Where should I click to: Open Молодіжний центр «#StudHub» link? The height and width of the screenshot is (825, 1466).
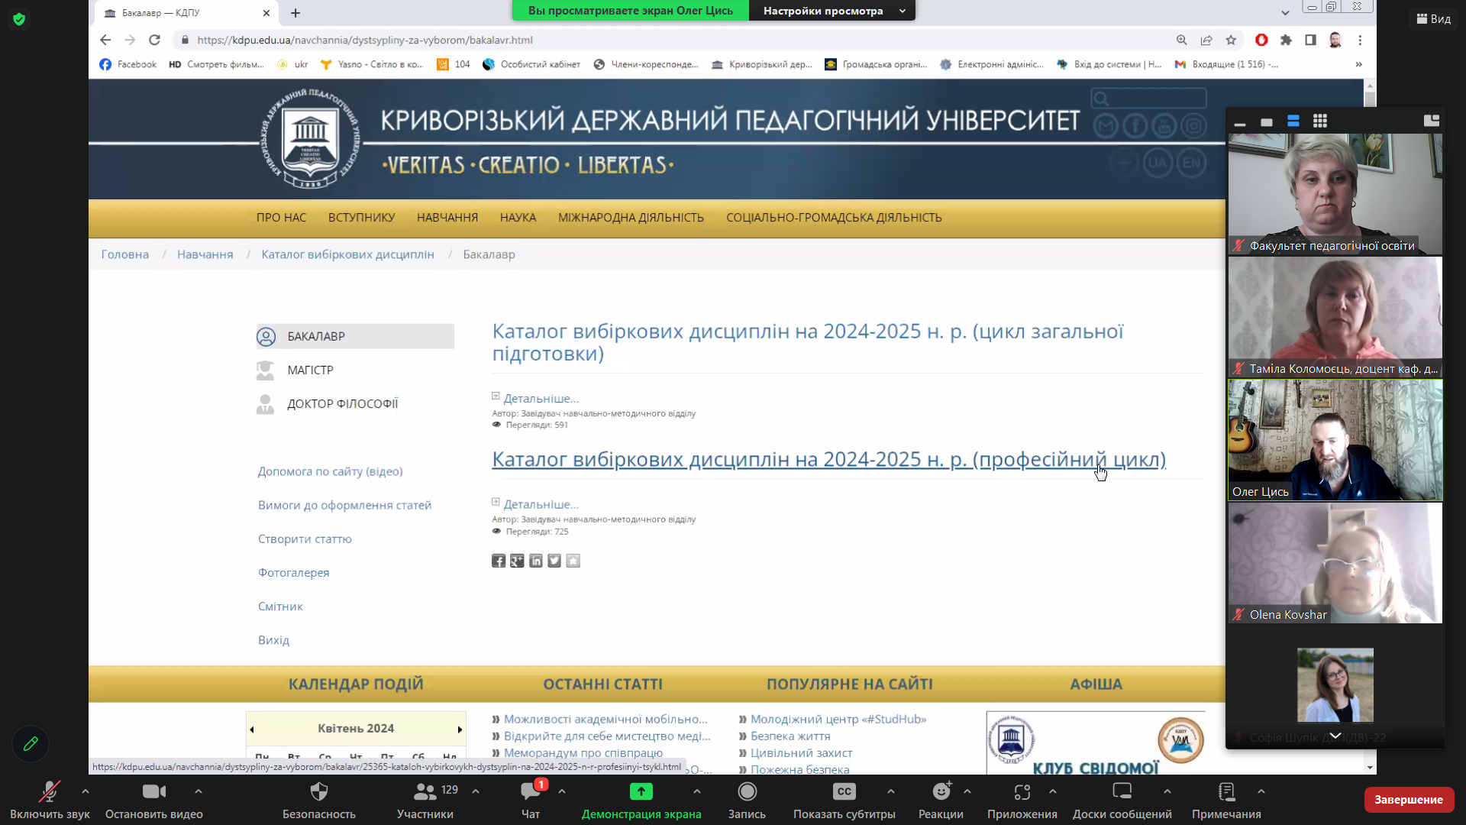click(838, 719)
